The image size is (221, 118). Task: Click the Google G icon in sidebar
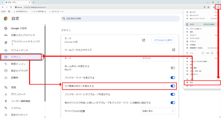point(6,28)
